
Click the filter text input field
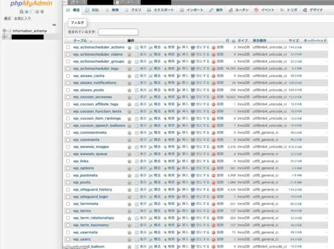(118, 32)
